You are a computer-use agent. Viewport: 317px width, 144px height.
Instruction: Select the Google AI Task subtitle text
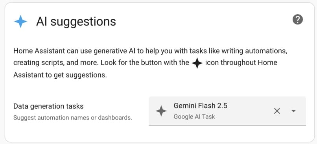pos(194,117)
